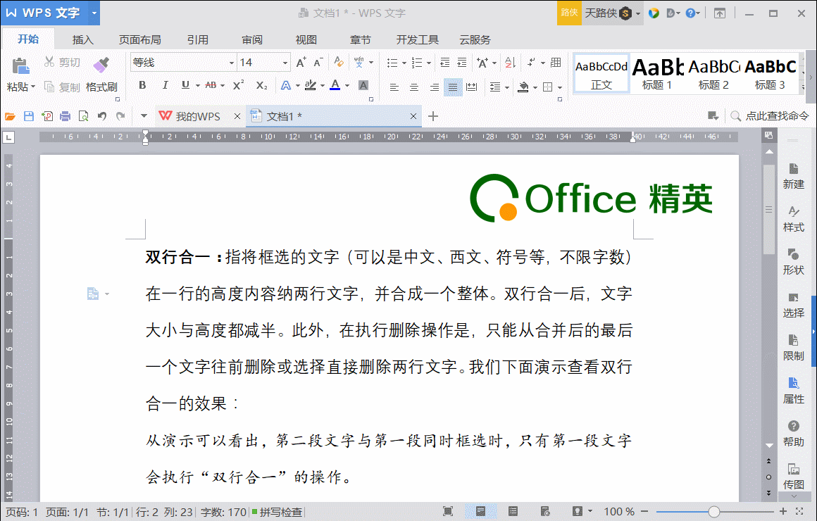Click the Paste (粘贴) clipboard icon
The image size is (817, 521).
(20, 67)
